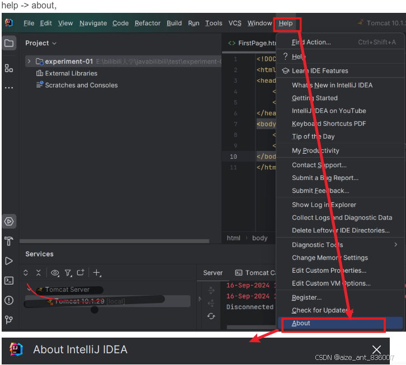Open the Window menu
Screen dimensions: 406x365
click(x=259, y=23)
